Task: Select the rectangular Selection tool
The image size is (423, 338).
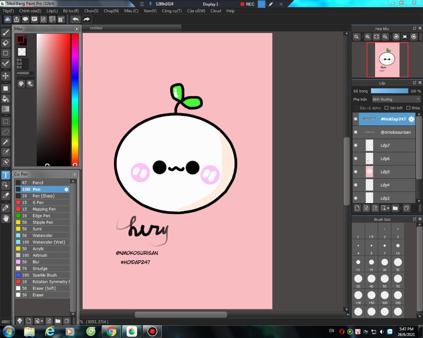Action: (6, 122)
